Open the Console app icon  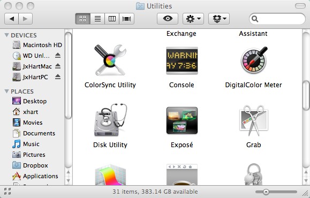(182, 60)
